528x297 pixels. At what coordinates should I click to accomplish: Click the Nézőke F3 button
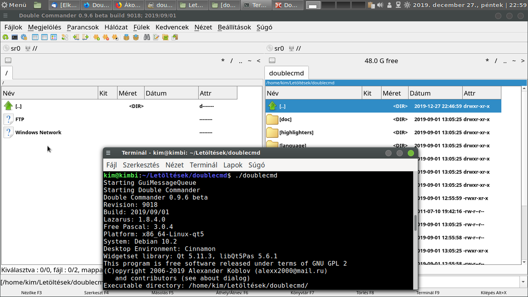tap(31, 292)
